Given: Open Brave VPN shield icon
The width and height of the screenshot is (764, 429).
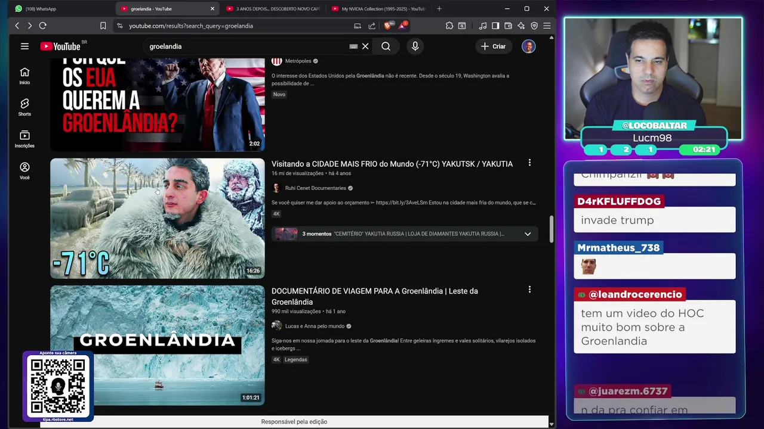Looking at the screenshot, I should point(534,26).
